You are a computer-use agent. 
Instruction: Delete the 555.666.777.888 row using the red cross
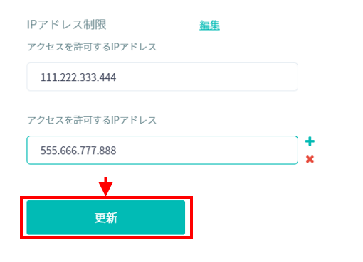click(x=310, y=159)
